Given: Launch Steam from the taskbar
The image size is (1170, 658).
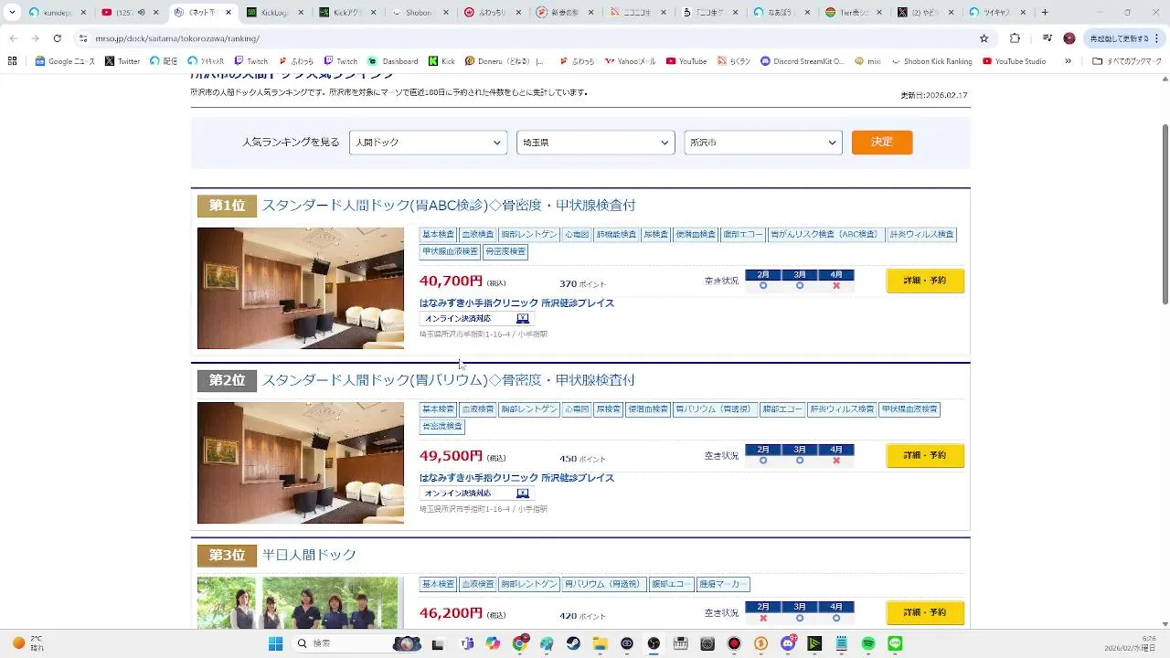Looking at the screenshot, I should pyautogui.click(x=573, y=643).
